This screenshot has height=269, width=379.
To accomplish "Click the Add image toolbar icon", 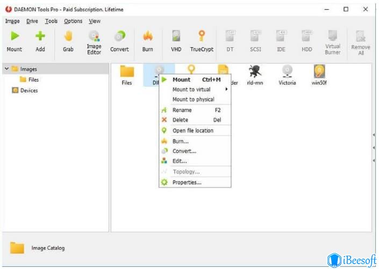I will click(40, 41).
